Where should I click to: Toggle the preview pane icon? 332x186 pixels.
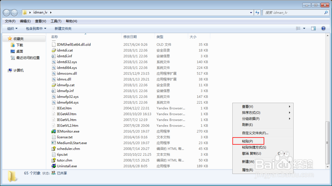[313, 28]
